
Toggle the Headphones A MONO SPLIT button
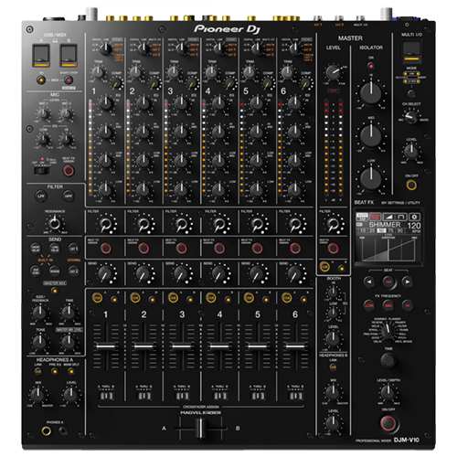[71, 371]
